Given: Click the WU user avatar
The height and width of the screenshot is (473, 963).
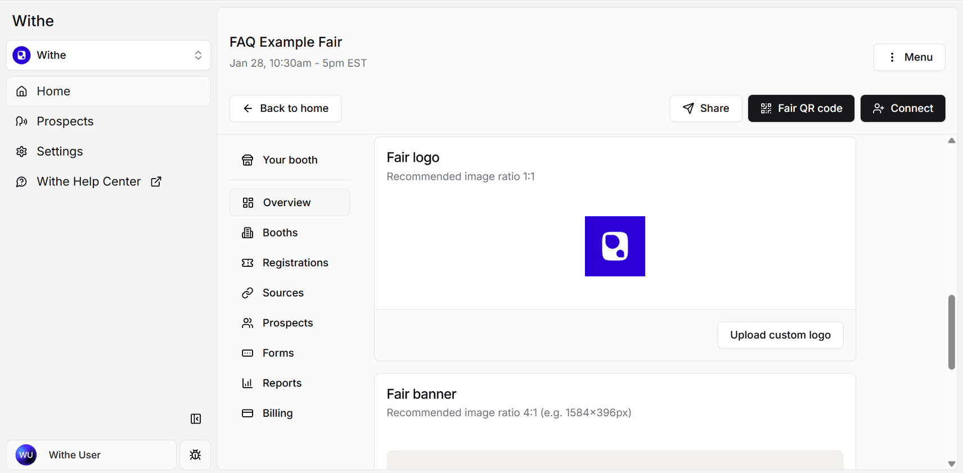Looking at the screenshot, I should point(26,455).
